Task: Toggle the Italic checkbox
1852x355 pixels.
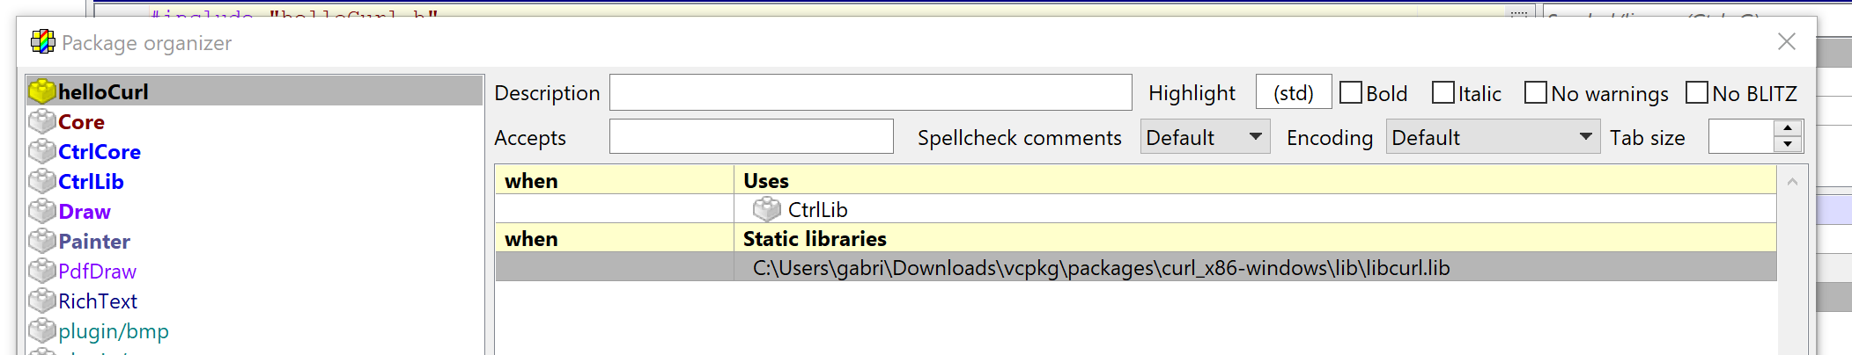Action: [x=1443, y=92]
